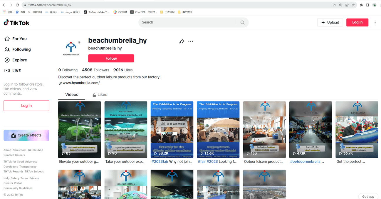Share the beachumbrella_hy profile via arrow icon
Screen dimensions: 381x199
182,41
